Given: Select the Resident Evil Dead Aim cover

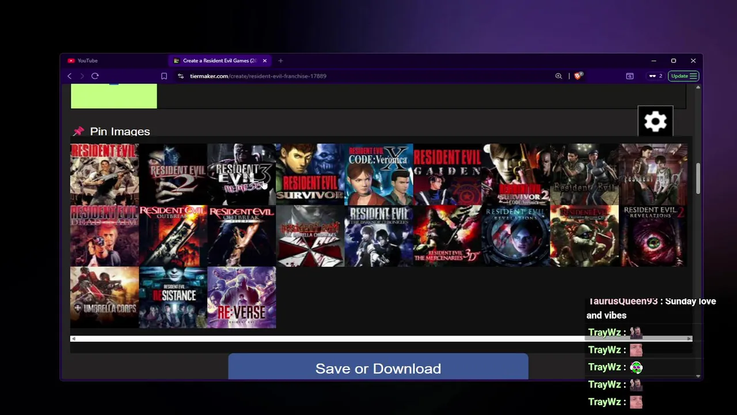Looking at the screenshot, I should [x=104, y=236].
